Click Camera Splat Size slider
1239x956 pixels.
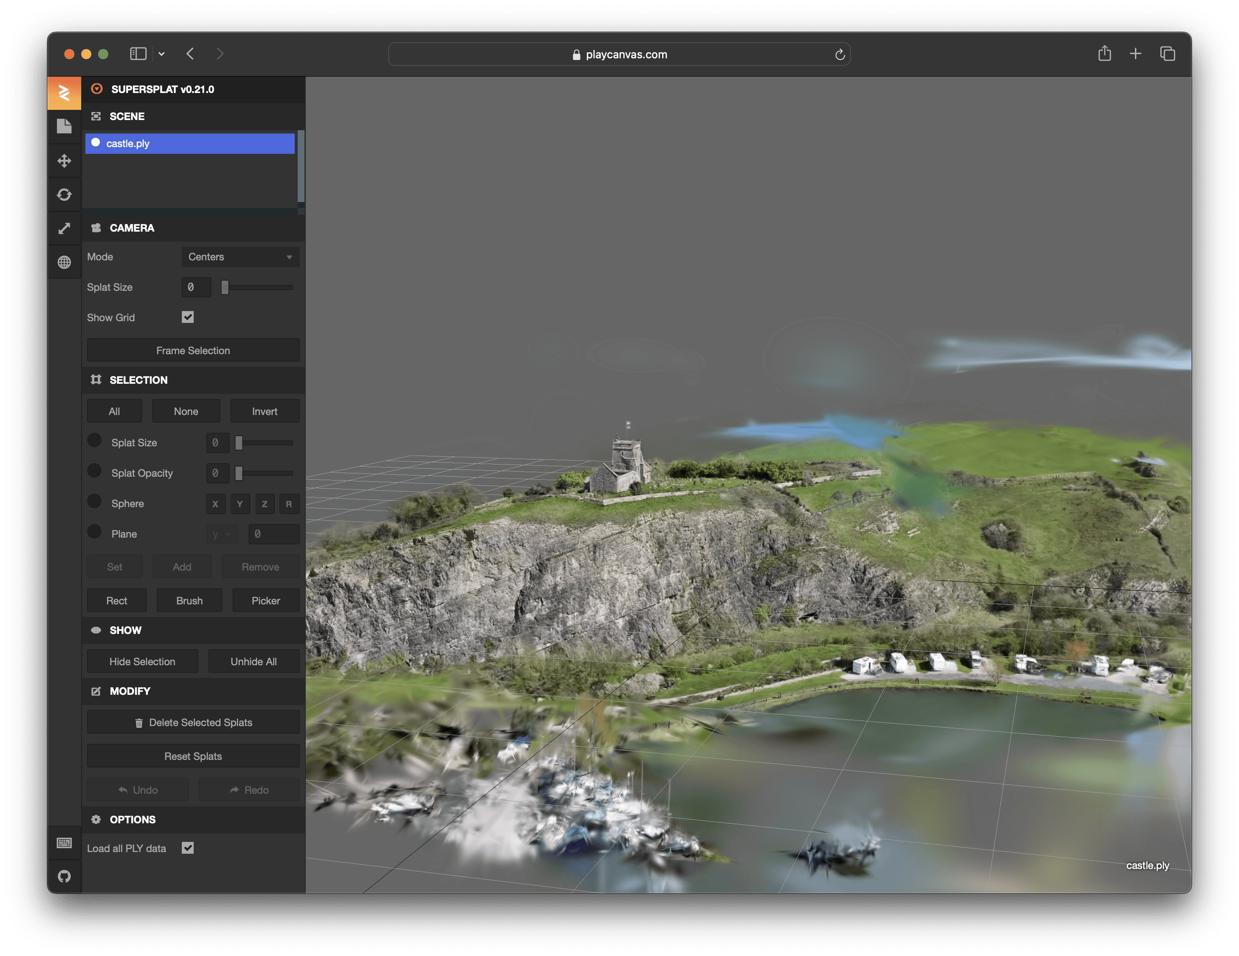[x=257, y=287]
